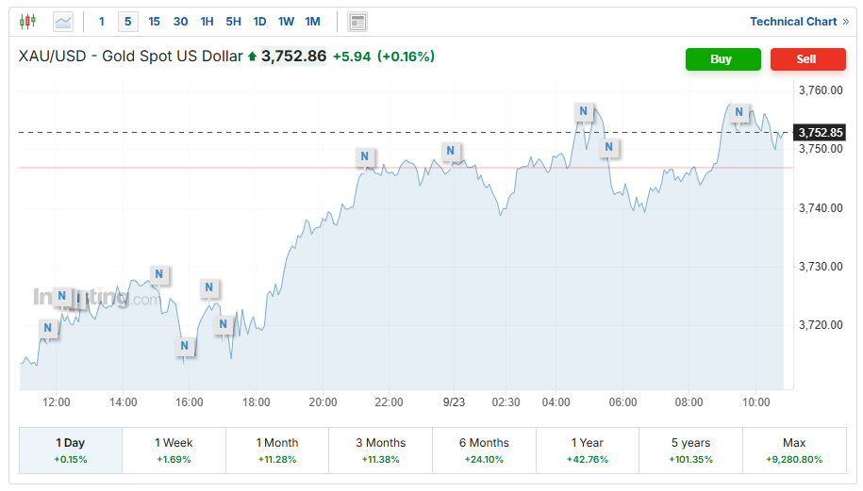Click the news marker near 10:00 peak
The image size is (863, 491).
pos(740,113)
